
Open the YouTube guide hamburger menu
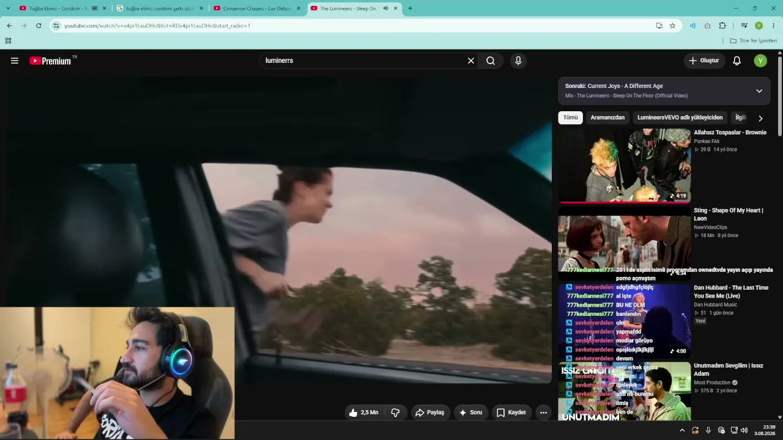(x=15, y=61)
